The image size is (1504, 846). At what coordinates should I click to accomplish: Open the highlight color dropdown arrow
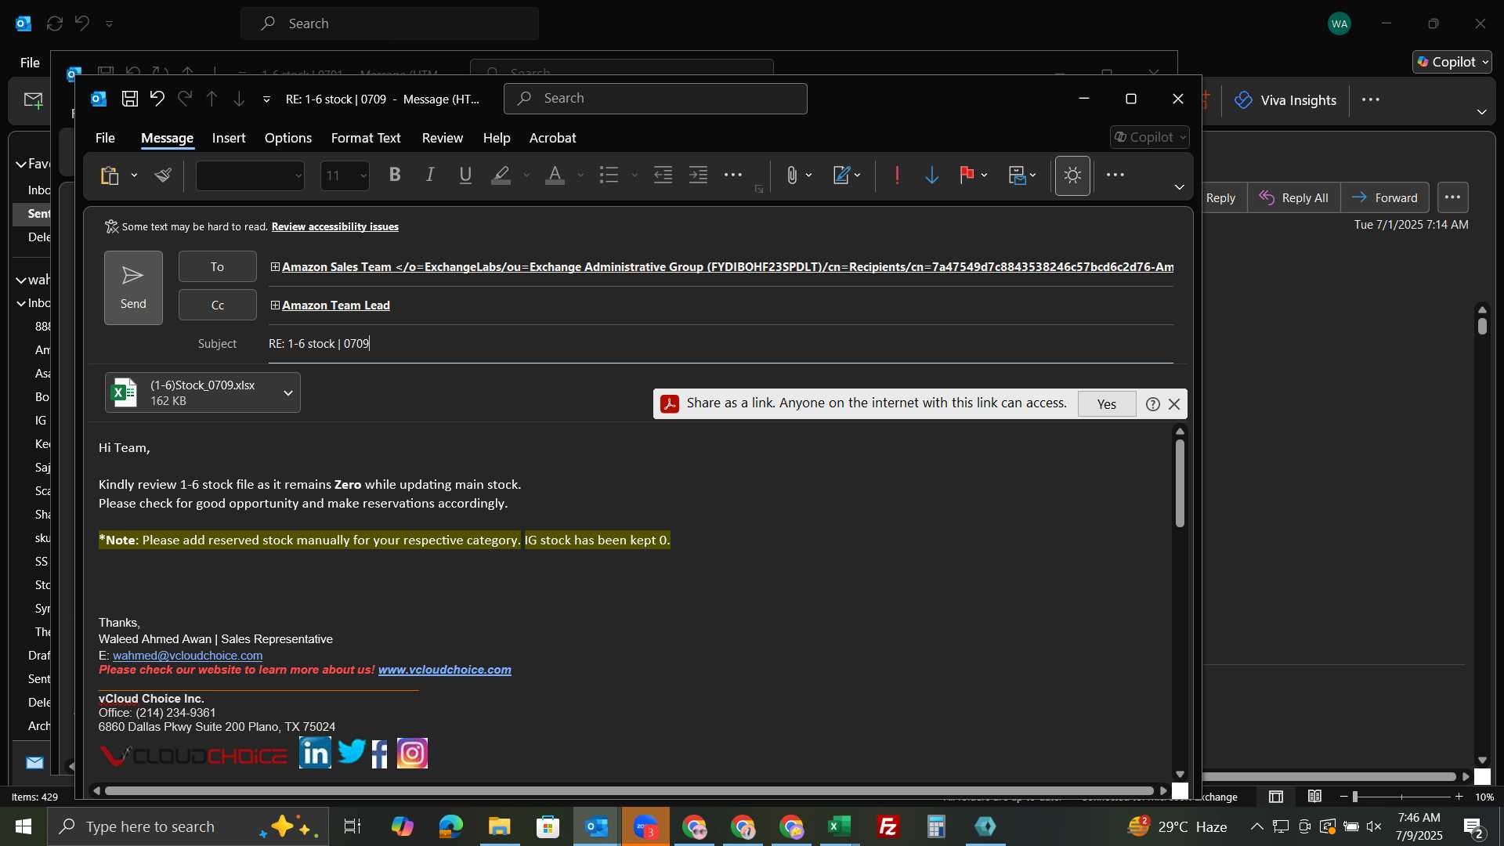[526, 175]
